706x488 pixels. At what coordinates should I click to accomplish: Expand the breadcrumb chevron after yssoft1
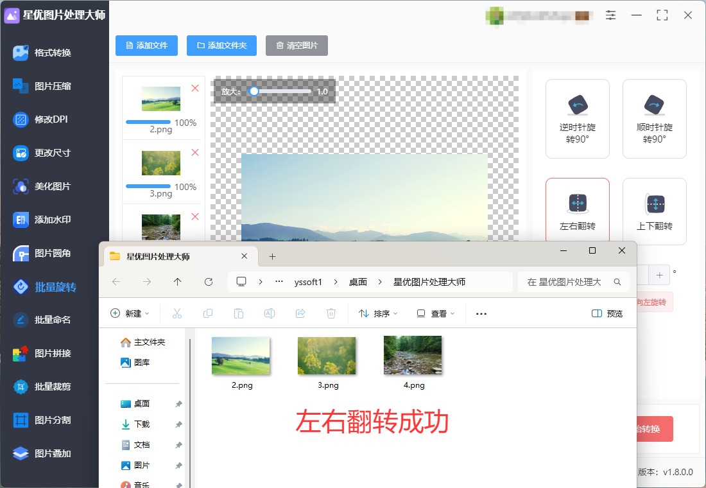pos(336,282)
